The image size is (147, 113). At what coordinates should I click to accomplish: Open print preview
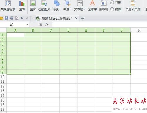coord(17,18)
